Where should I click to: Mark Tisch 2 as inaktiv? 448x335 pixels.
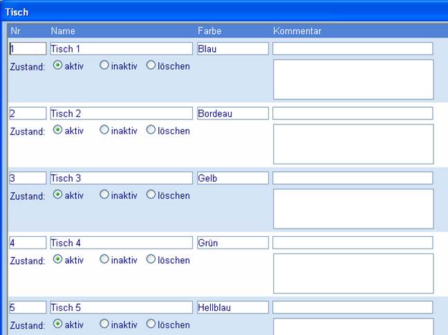pos(104,131)
